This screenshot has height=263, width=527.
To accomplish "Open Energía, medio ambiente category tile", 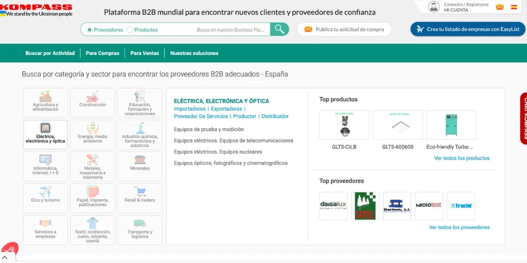I will coord(92,134).
